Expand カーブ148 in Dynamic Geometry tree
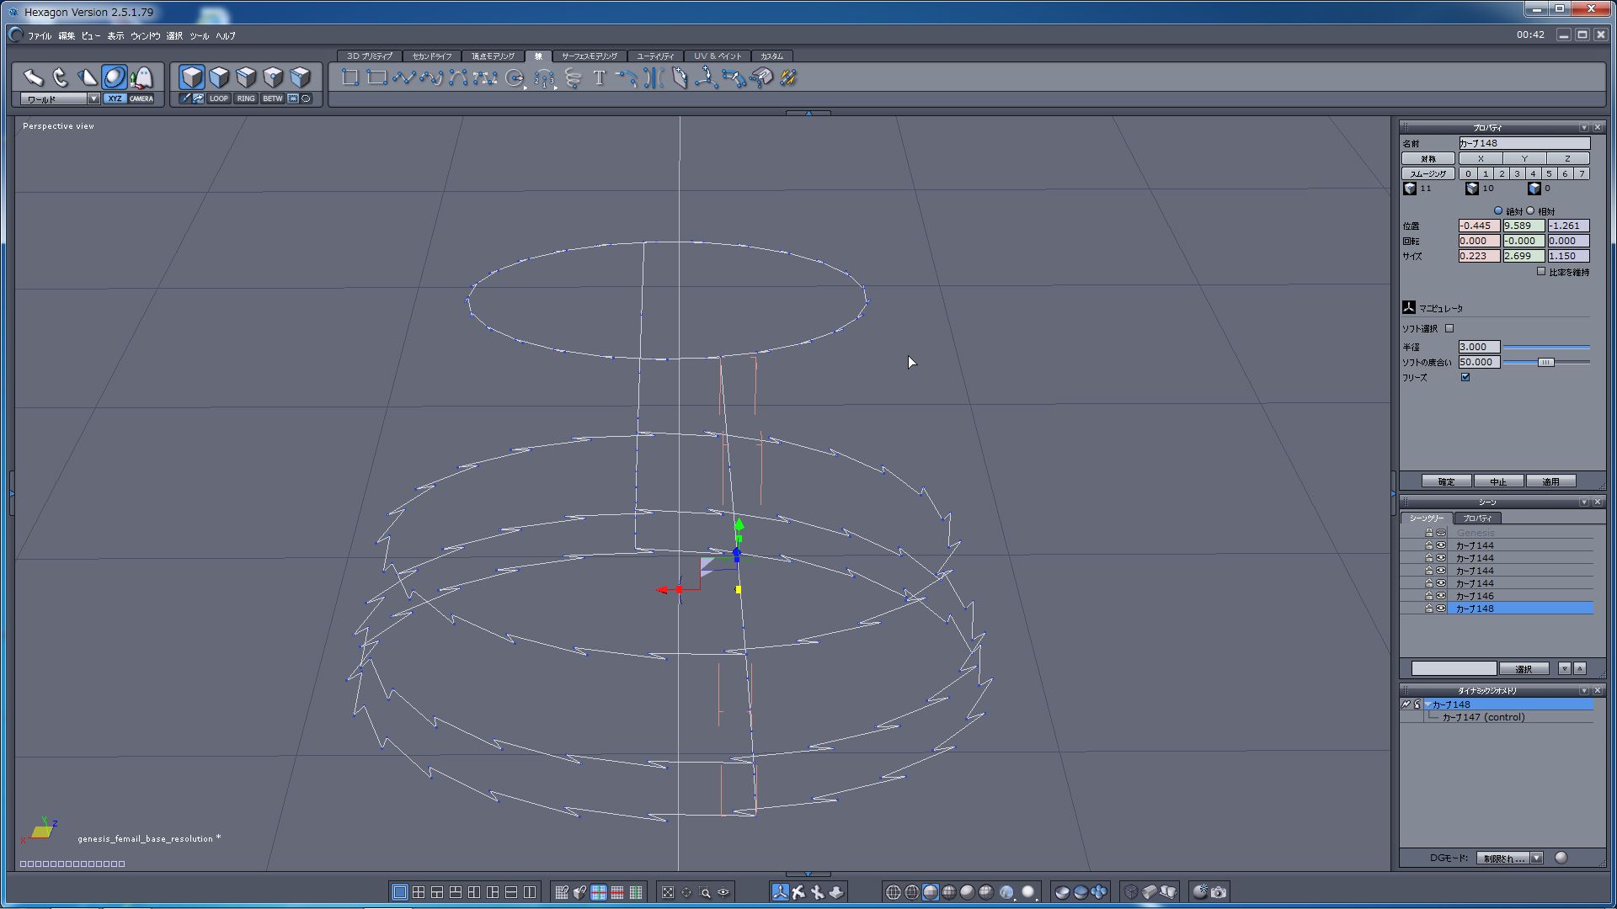The image size is (1617, 909). pyautogui.click(x=1429, y=704)
